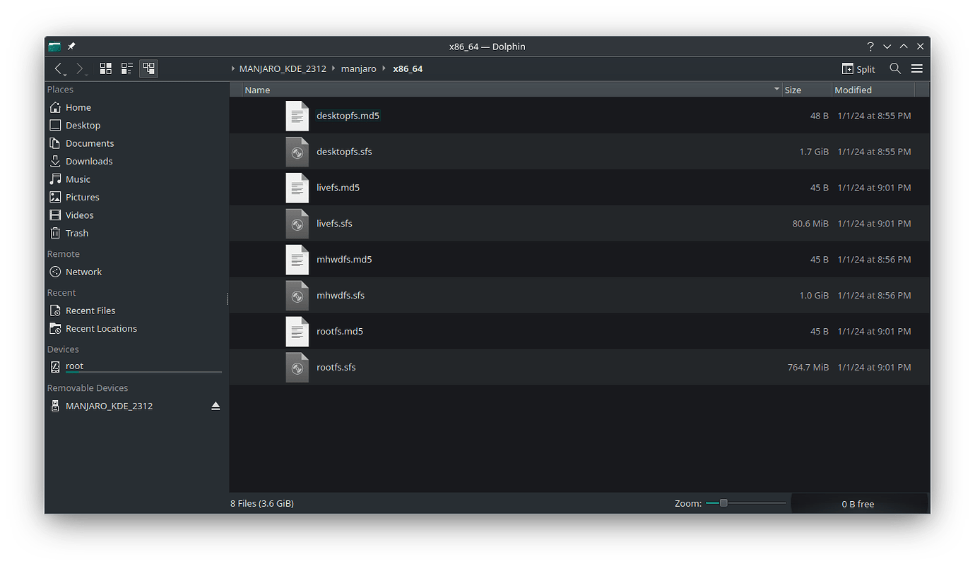Click x86_64 in the breadcrumb path
Viewport: 975px width, 566px height.
pyautogui.click(x=408, y=68)
